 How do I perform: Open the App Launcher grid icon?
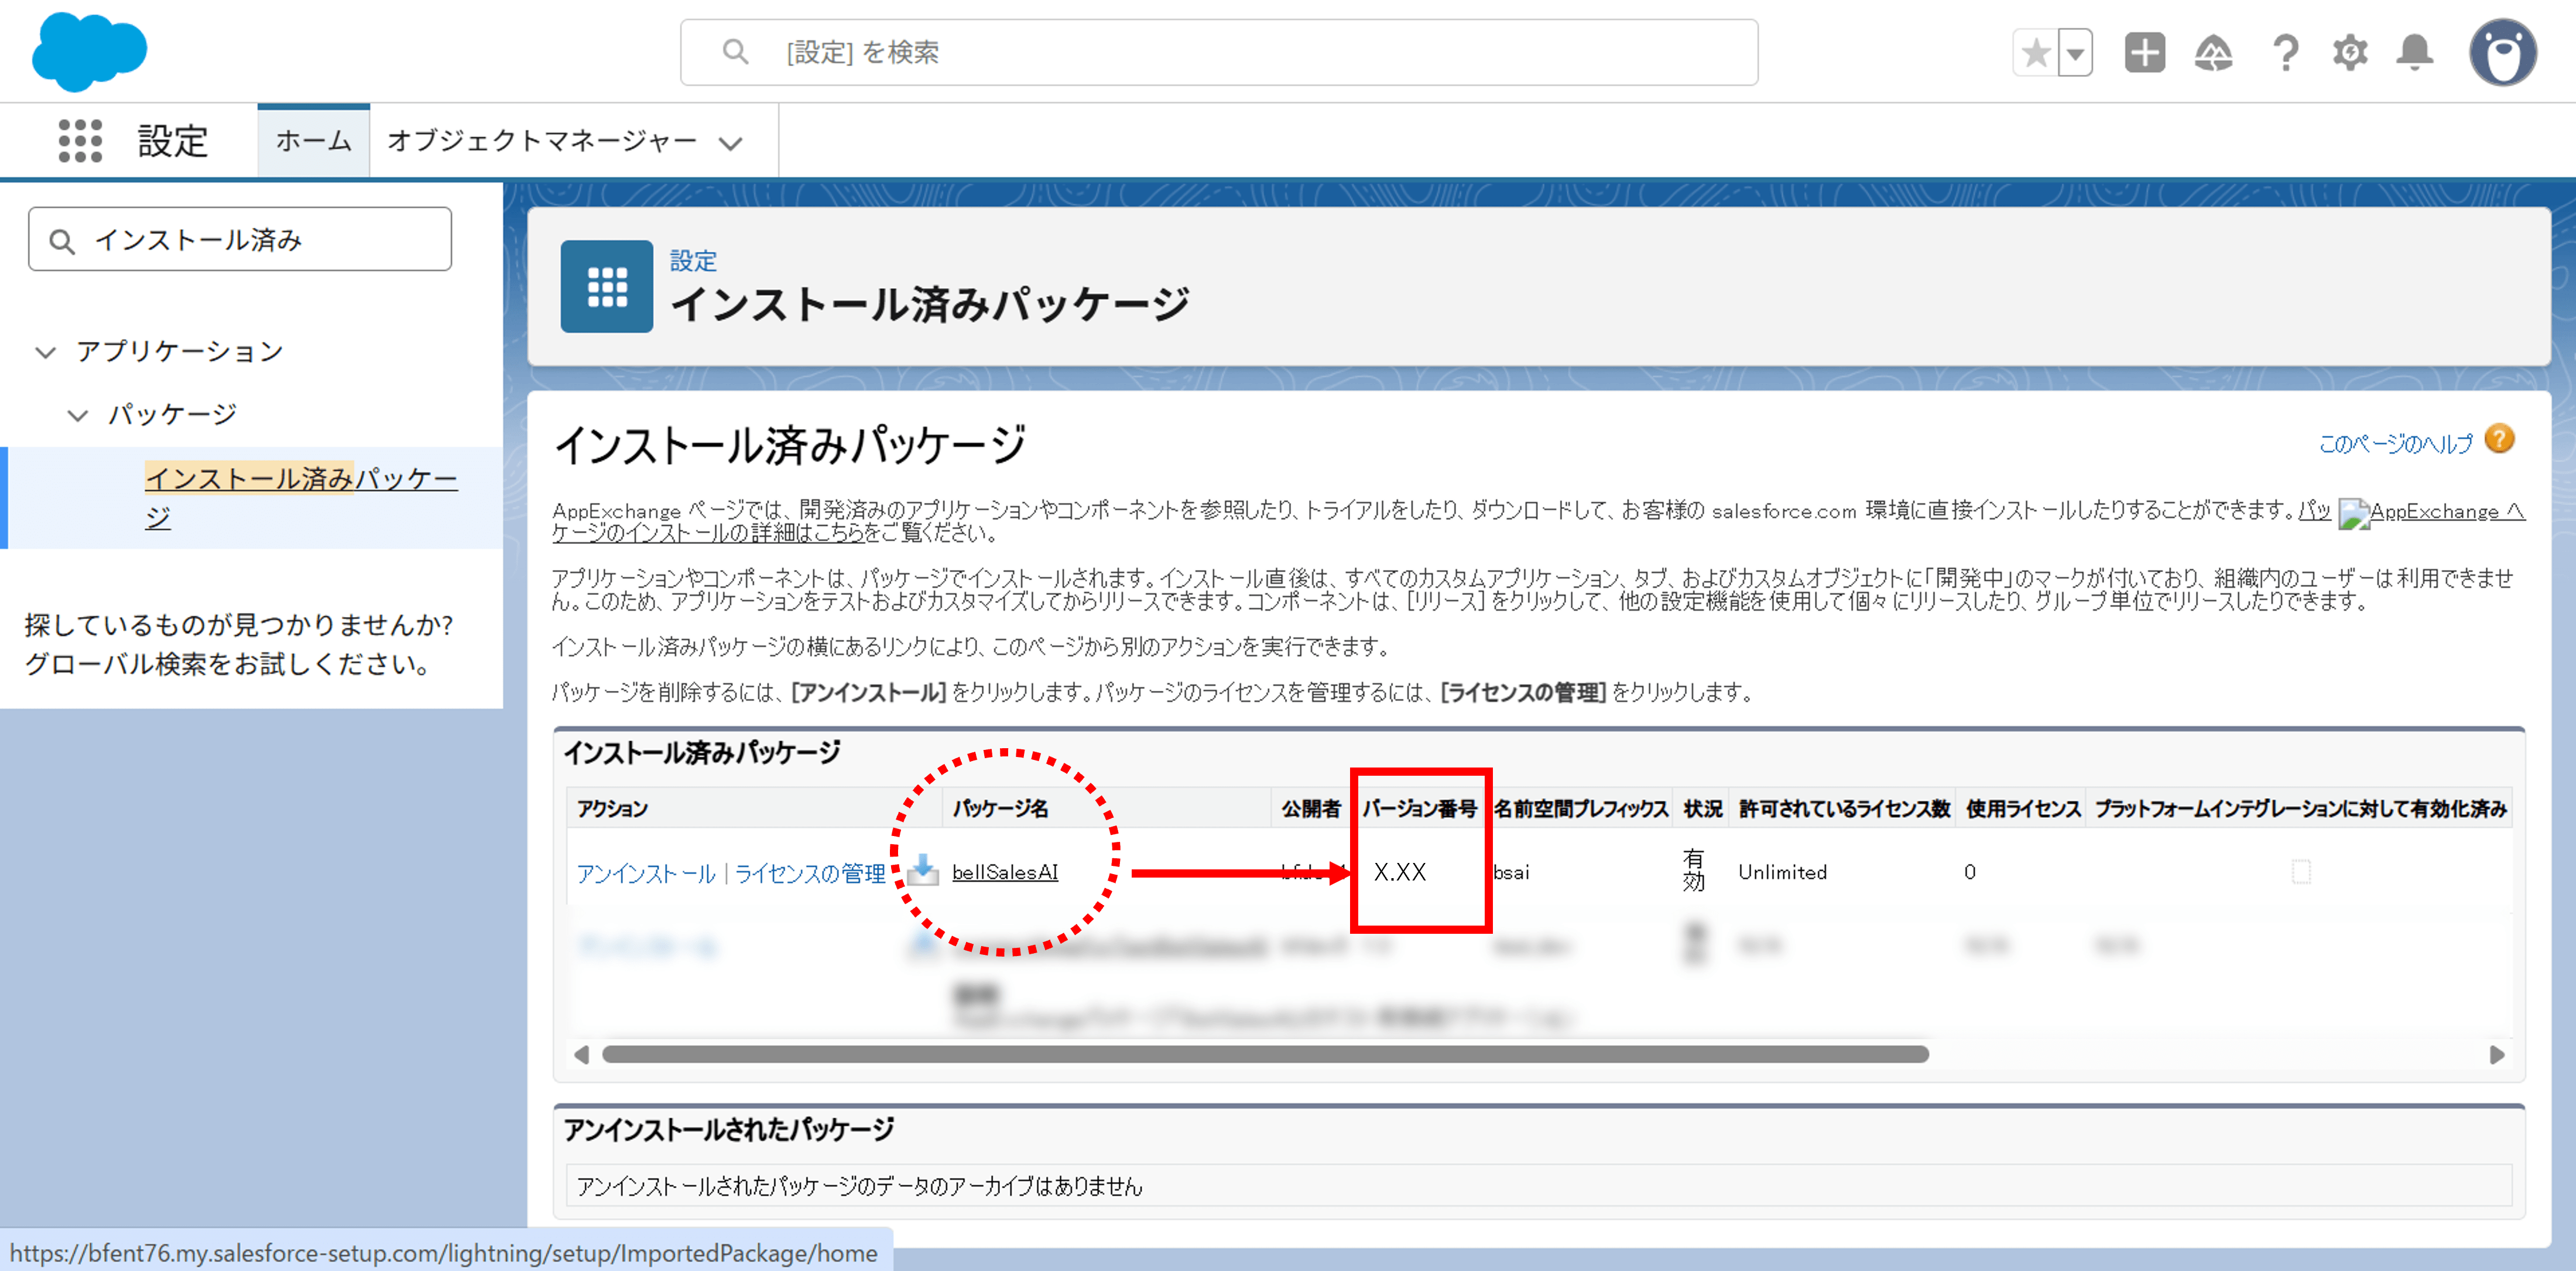coord(80,140)
